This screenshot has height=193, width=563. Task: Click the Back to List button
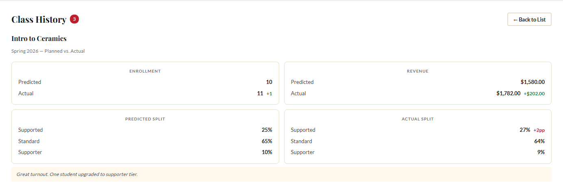click(x=529, y=19)
